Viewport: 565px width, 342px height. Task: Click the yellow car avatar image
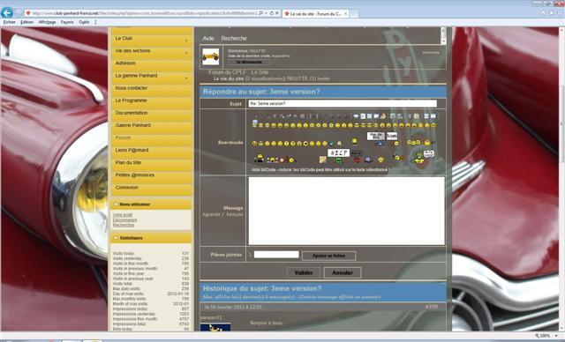(210, 56)
